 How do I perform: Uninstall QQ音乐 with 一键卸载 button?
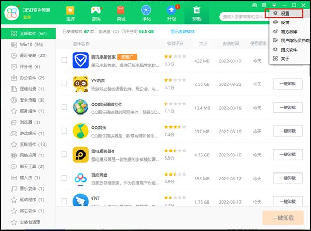[288, 131]
